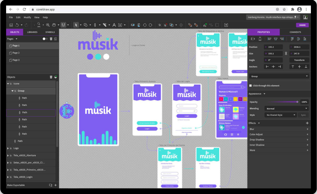Toggle the switch in Pages header

45,39
